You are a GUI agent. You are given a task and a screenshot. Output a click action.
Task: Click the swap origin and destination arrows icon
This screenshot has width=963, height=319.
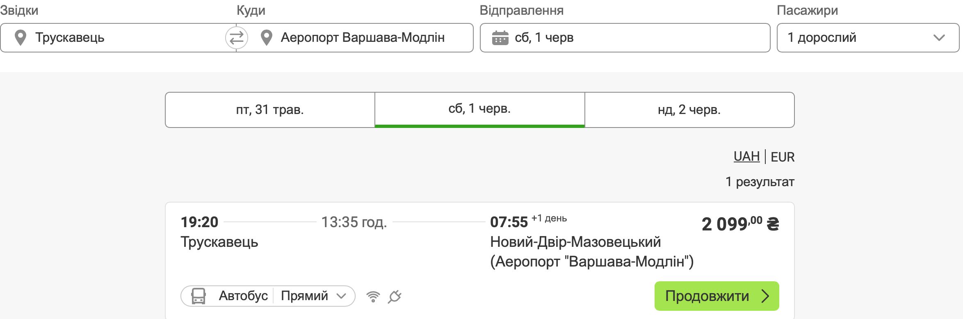coord(237,38)
